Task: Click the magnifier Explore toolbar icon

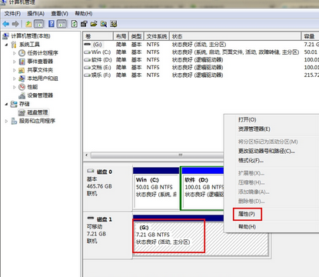Action: click(104, 24)
